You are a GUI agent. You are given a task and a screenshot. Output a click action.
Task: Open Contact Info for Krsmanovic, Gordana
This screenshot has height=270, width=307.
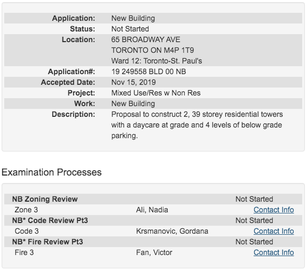click(273, 231)
